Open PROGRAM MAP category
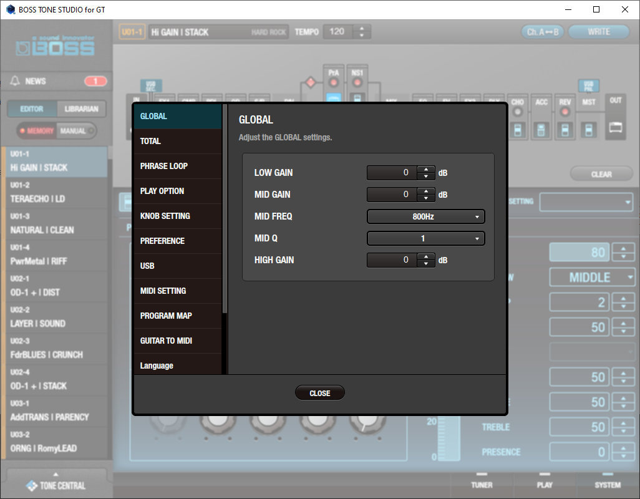This screenshot has height=499, width=640. (178, 316)
